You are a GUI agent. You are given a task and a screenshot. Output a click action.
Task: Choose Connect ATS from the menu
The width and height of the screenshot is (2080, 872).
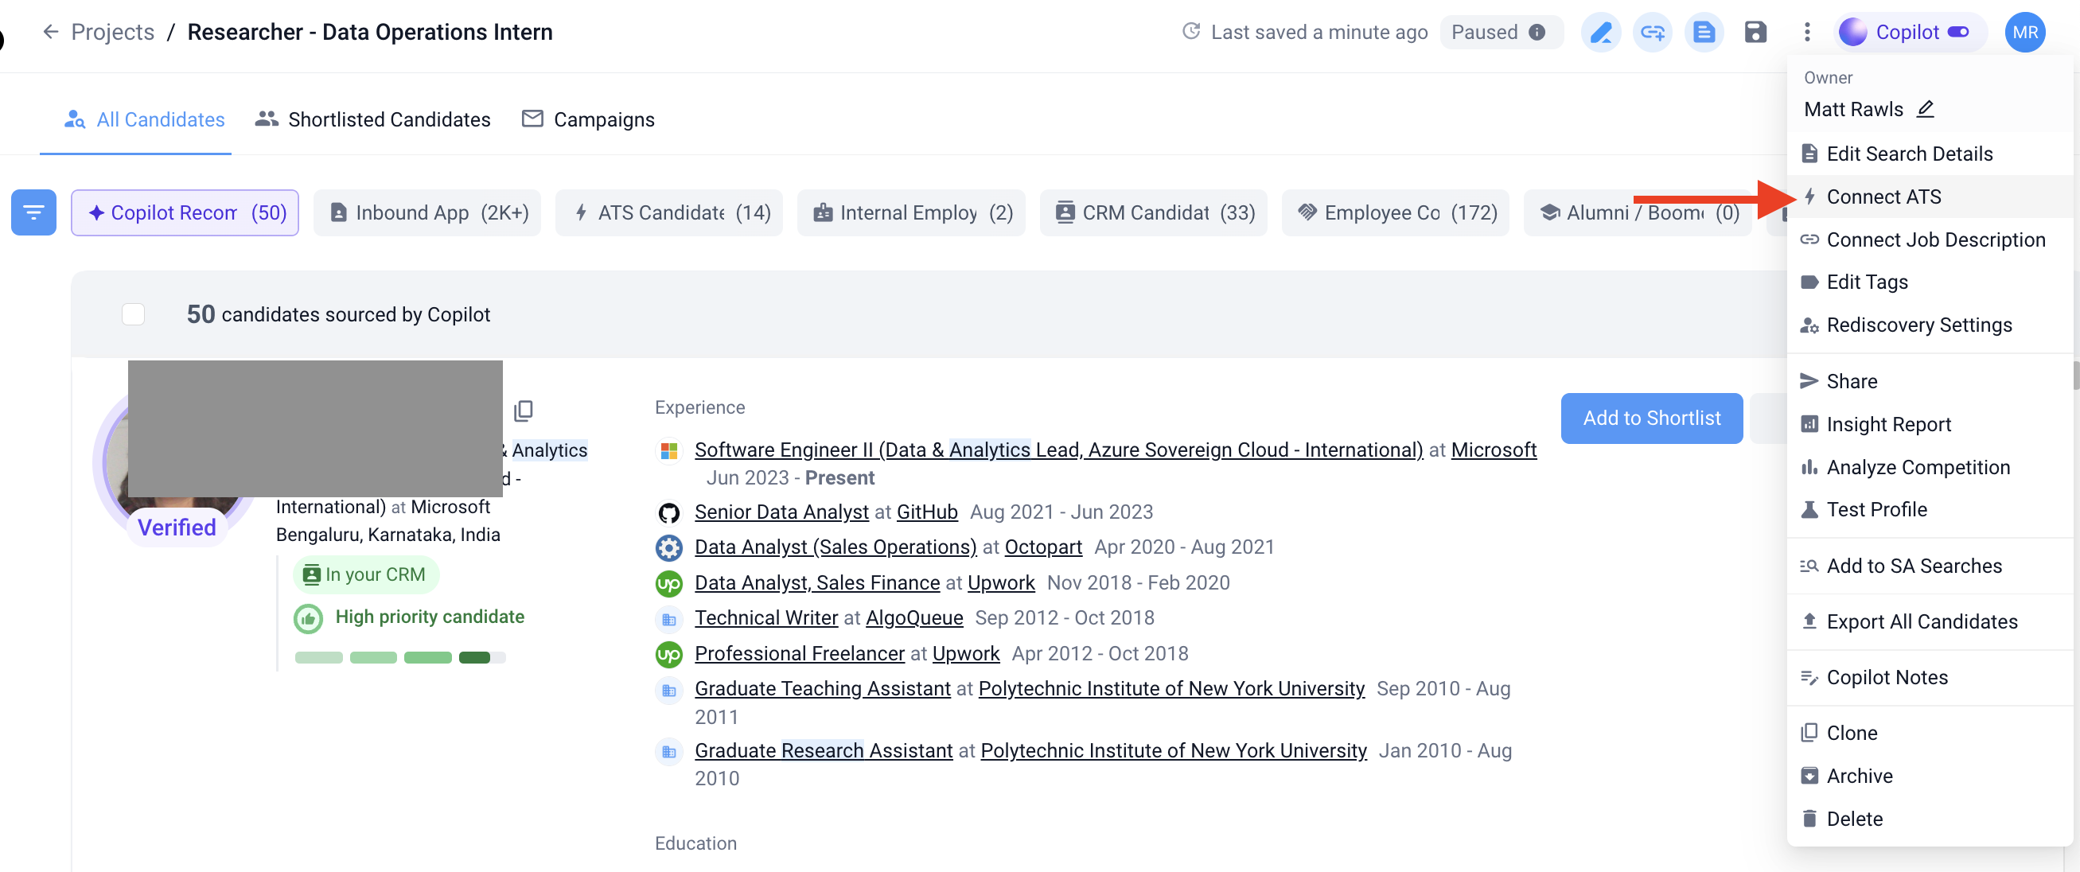(1930, 197)
